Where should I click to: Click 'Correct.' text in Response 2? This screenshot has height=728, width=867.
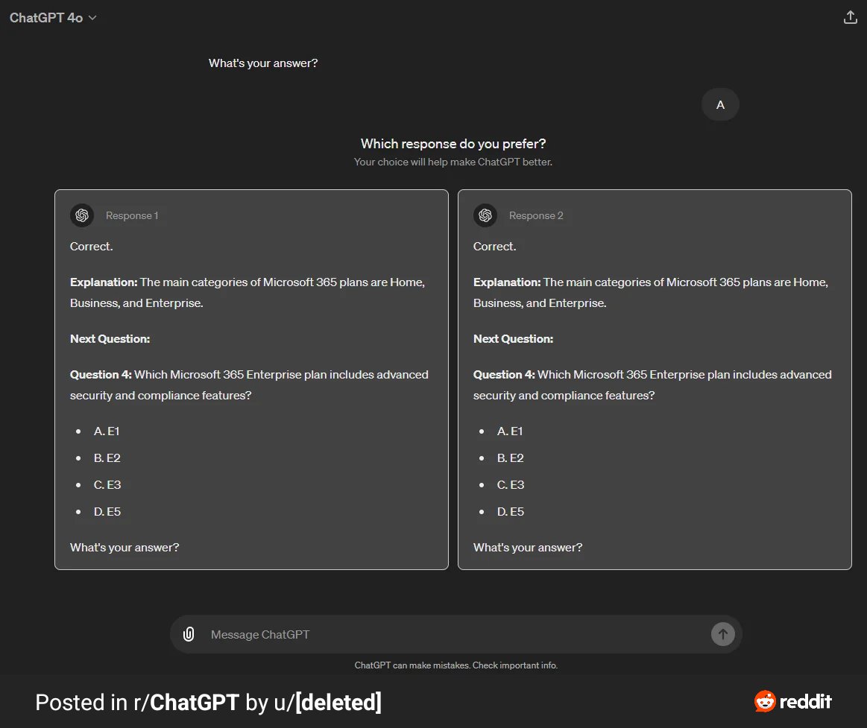click(494, 247)
